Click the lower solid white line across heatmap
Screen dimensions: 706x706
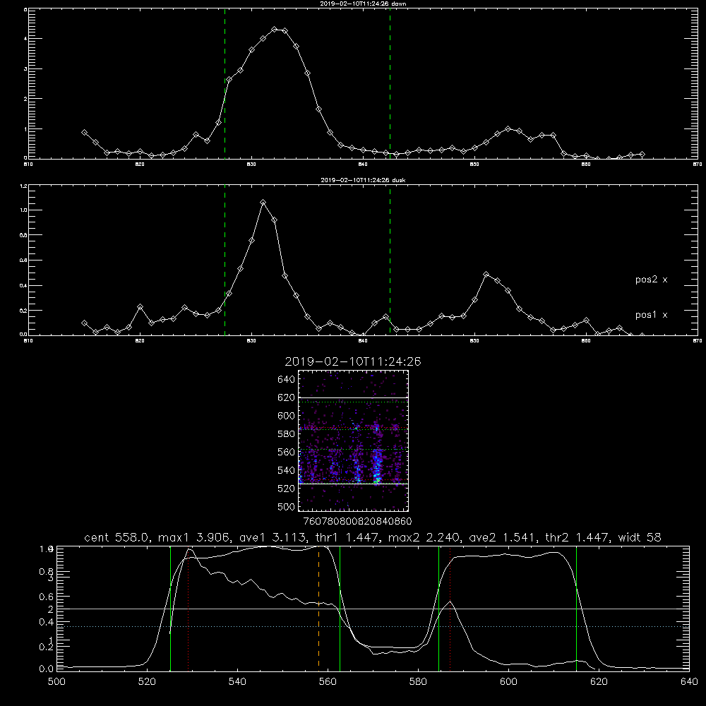point(354,484)
